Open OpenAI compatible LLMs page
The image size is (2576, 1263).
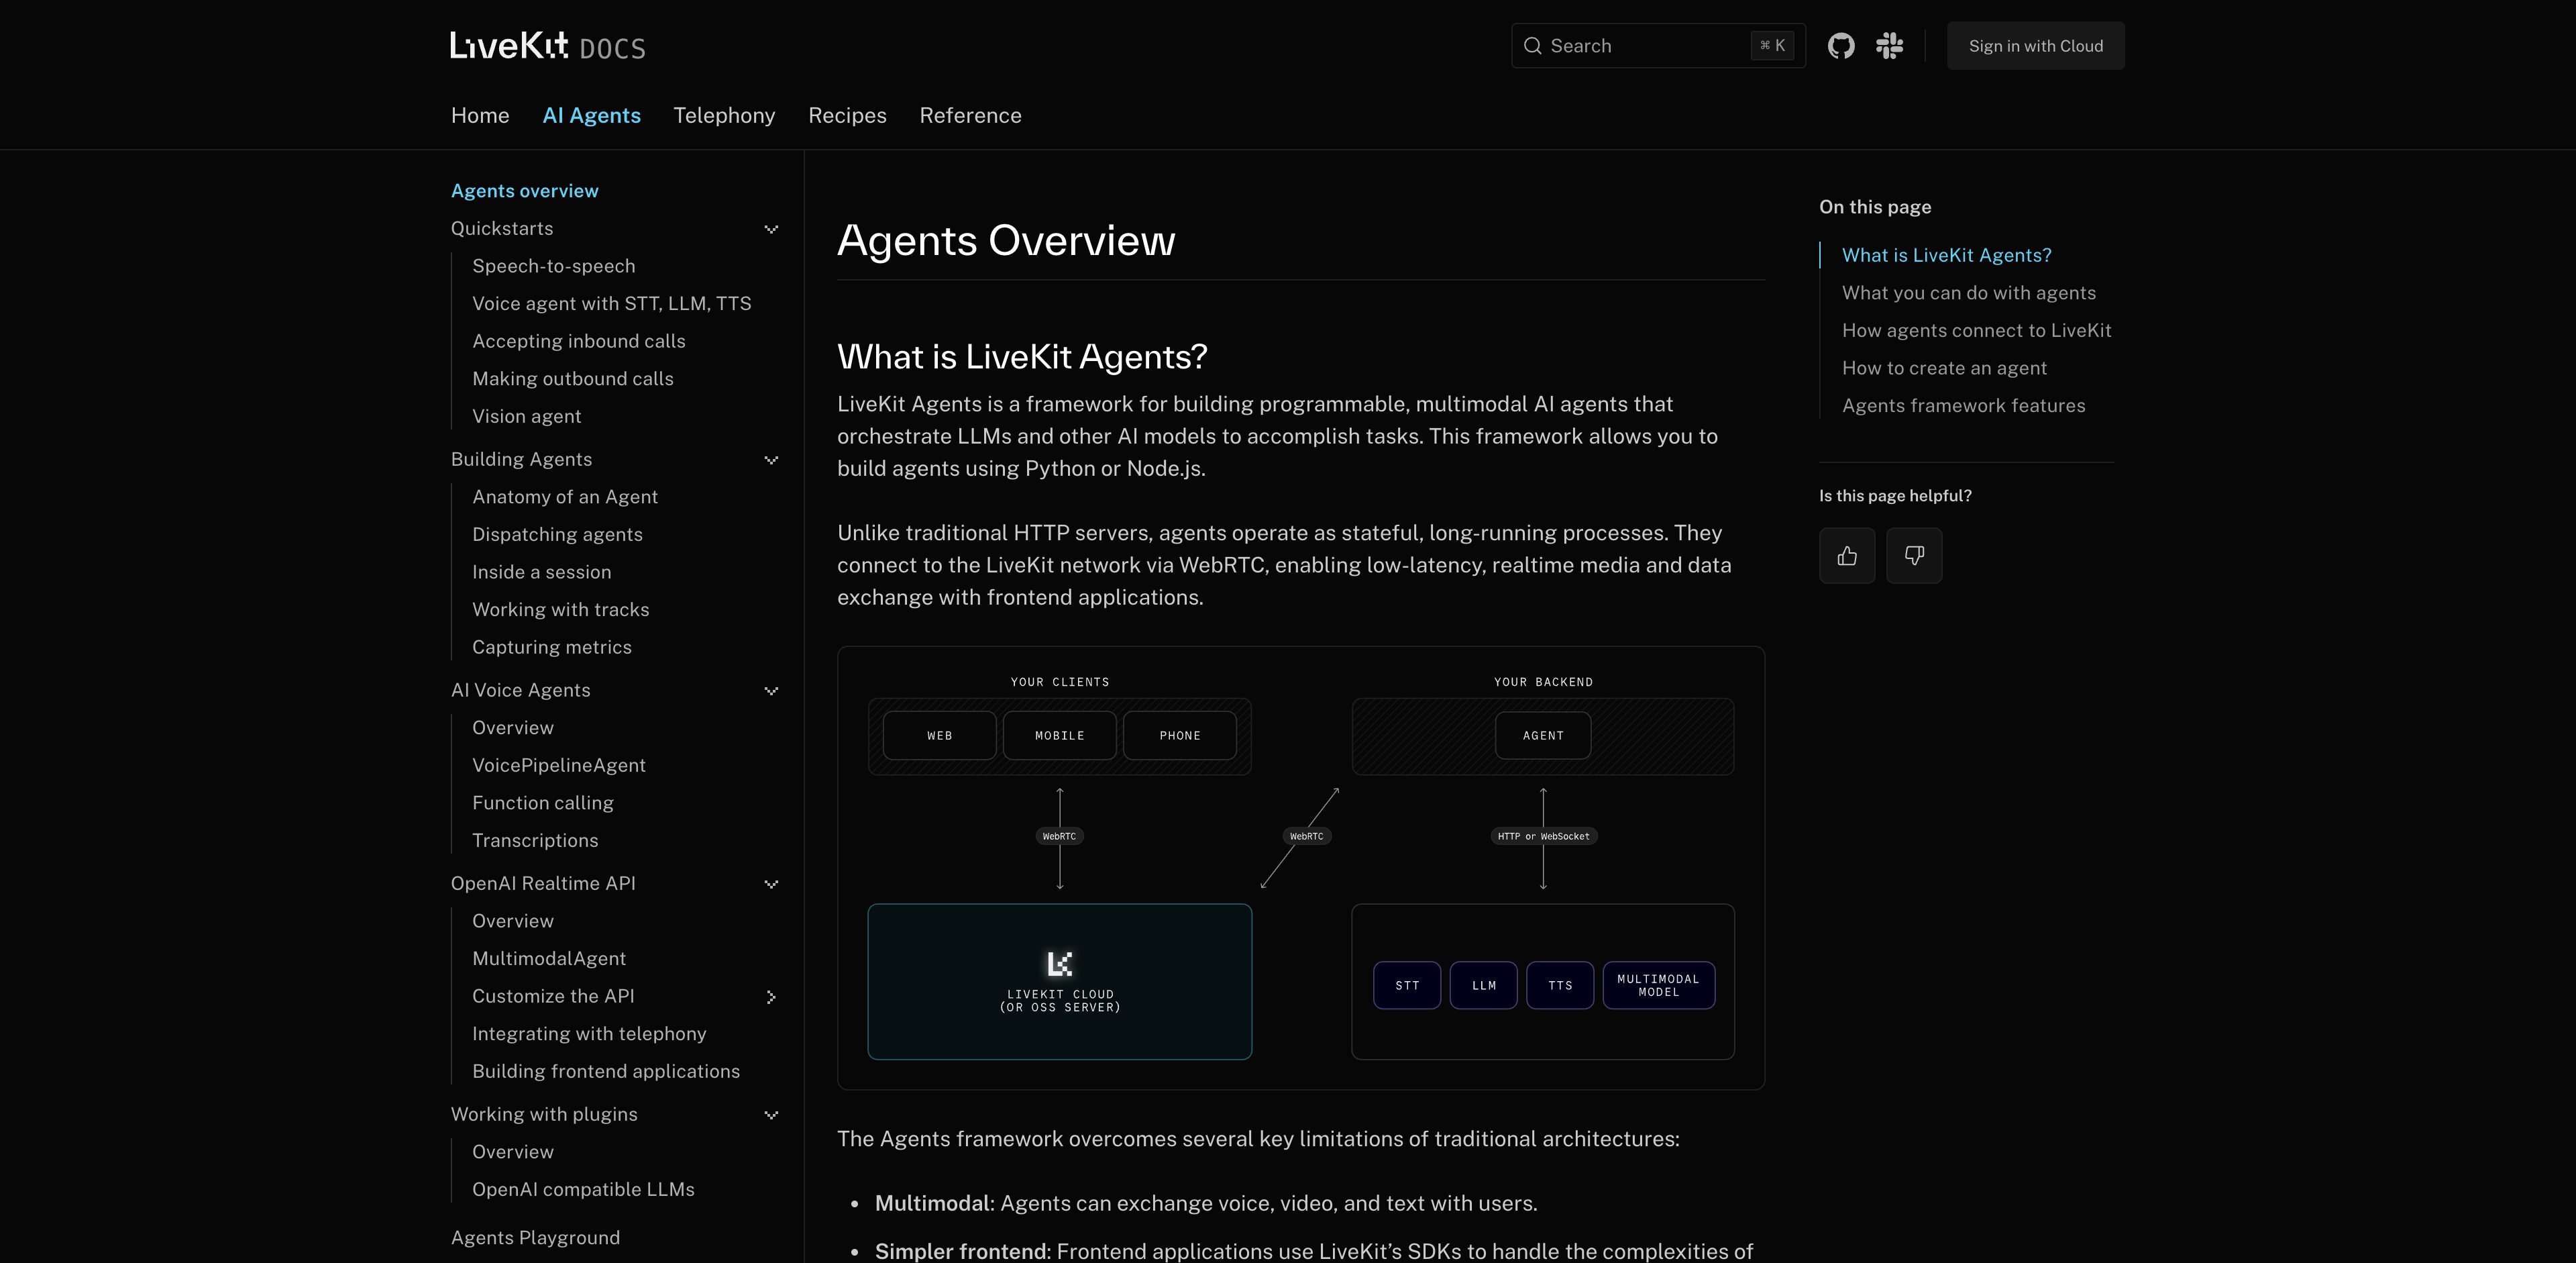point(583,1189)
